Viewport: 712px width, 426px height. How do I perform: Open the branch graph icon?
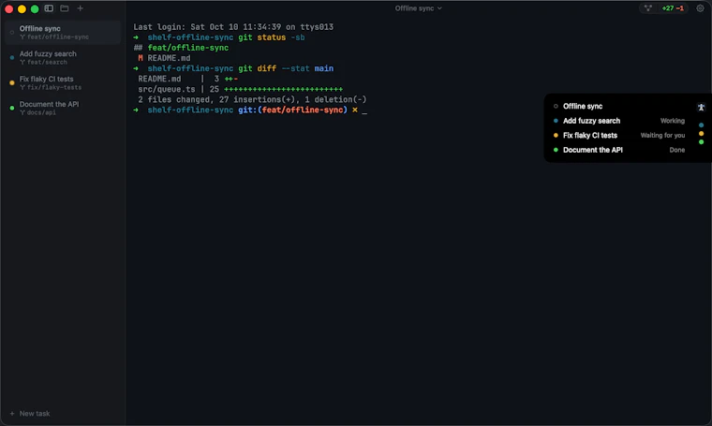pos(648,8)
